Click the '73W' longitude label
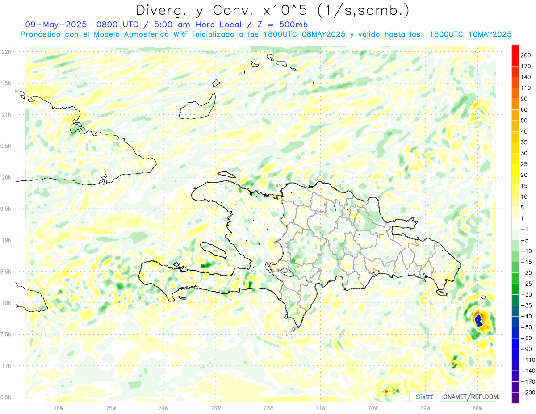The height and width of the screenshot is (414, 536). point(216,408)
